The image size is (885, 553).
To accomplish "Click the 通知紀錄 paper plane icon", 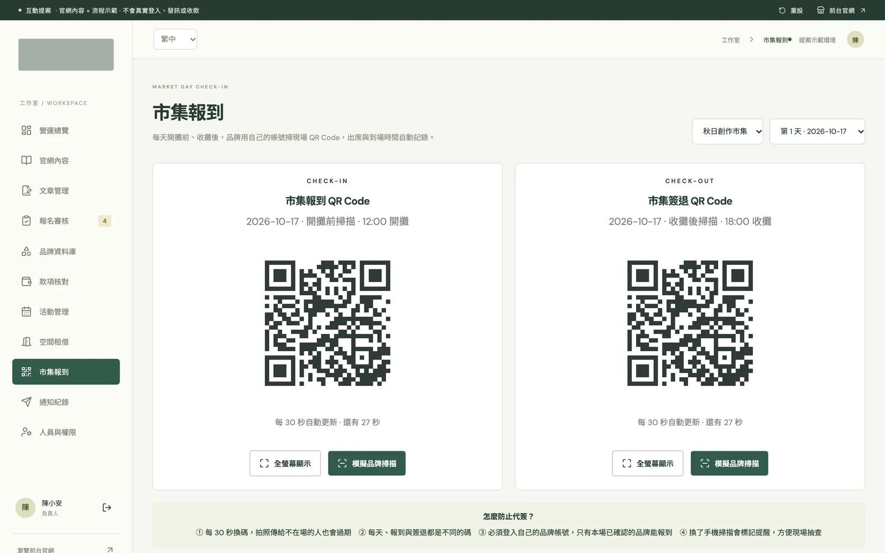I will 26,402.
